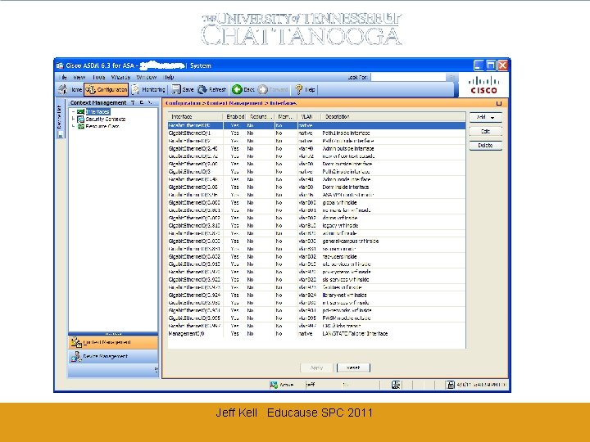Select Interfaces in the tree

coord(98,111)
